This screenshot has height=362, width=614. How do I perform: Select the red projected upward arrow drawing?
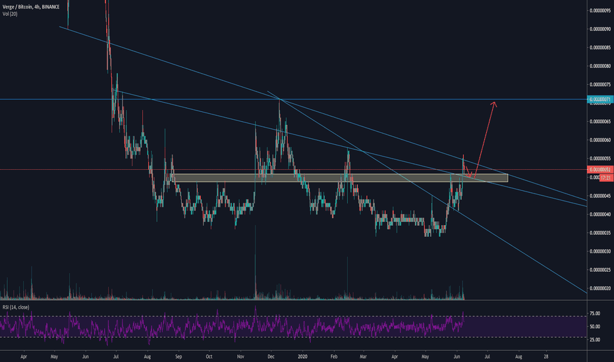coord(486,139)
